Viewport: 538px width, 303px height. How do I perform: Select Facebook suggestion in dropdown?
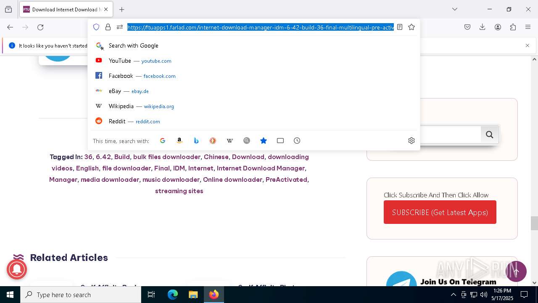pyautogui.click(x=254, y=76)
